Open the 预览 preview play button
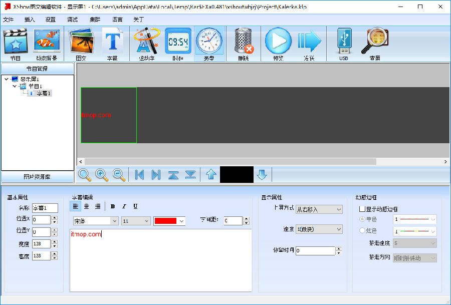Viewport: 451px width, 305px height. 278,44
